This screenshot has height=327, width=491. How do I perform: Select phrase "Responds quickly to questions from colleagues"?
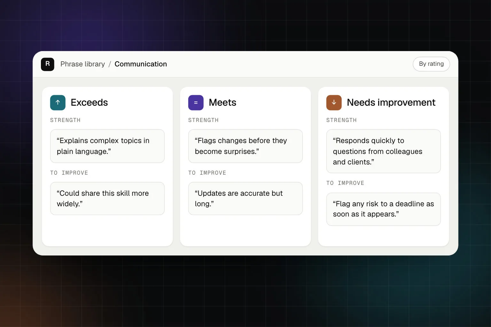pyautogui.click(x=384, y=151)
